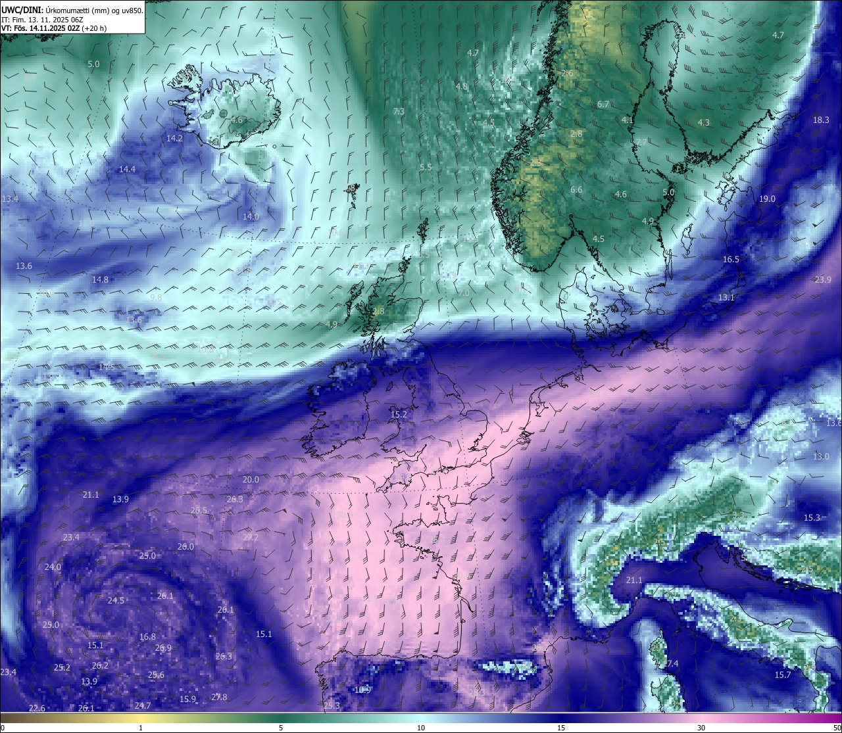Click the 20.0 value southwest of Ireland
Image resolution: width=842 pixels, height=733 pixels.
[x=251, y=480]
